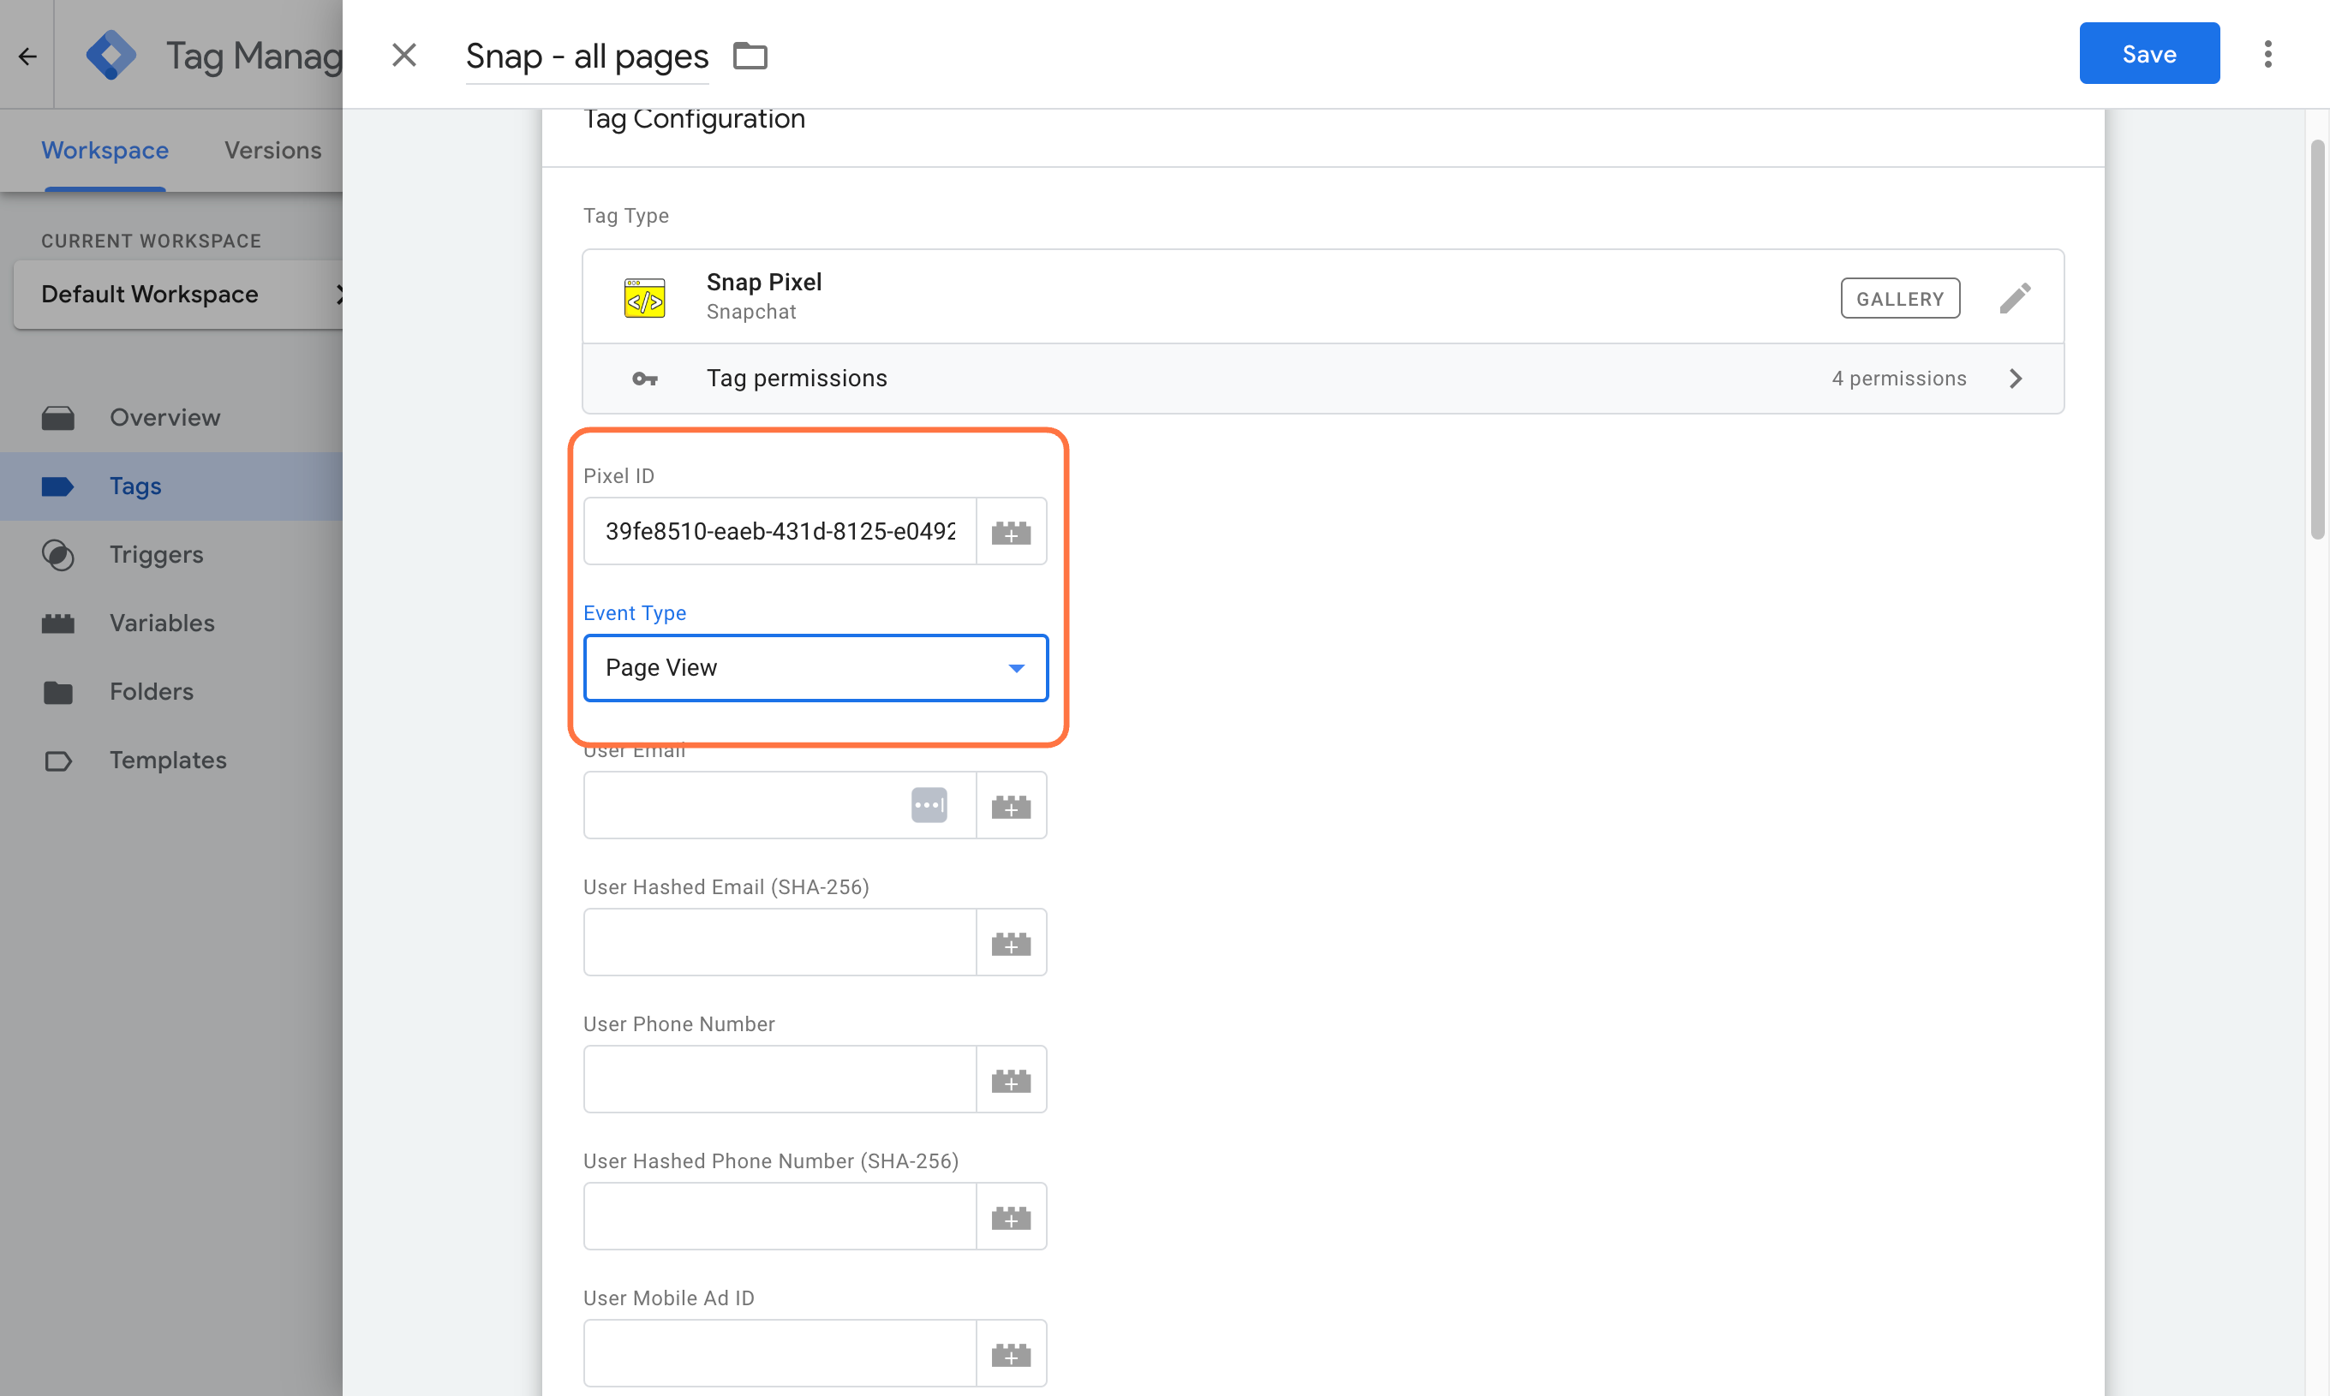Switch to the Workspace tab
Screen dimensions: 2330x1396
[105, 151]
